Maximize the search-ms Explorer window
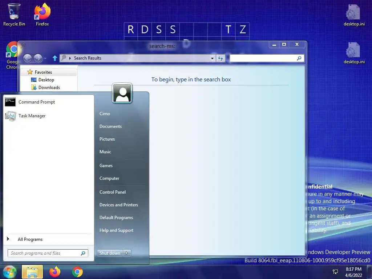The height and width of the screenshot is (279, 372). click(284, 44)
